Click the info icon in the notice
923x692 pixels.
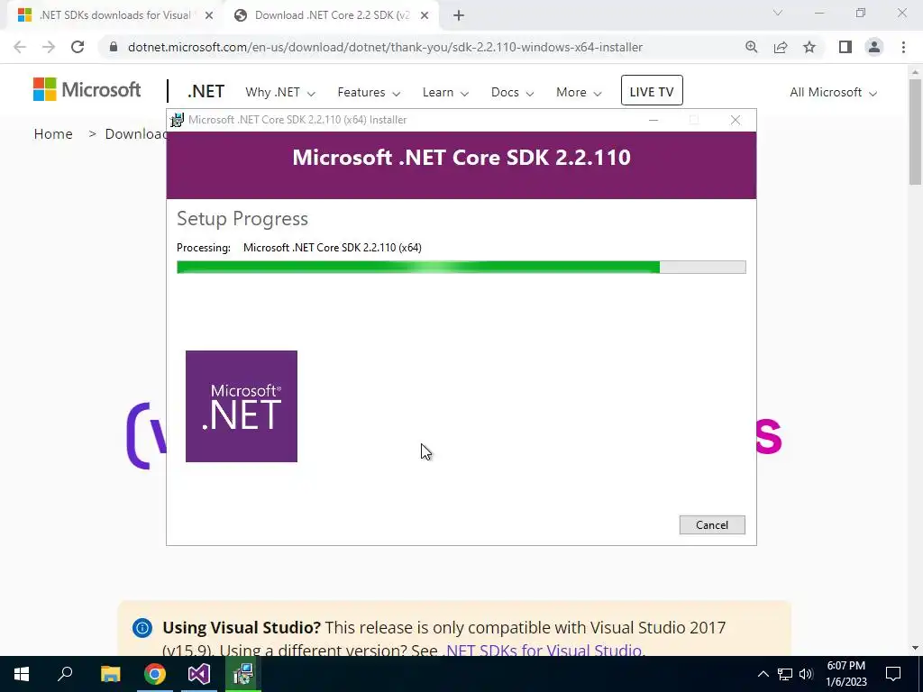142,628
